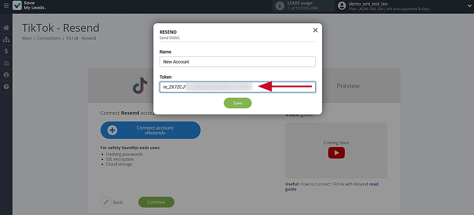Click the TikTok - Resend breadcrumb text
Viewport: 474px width, 215px height.
81,38
